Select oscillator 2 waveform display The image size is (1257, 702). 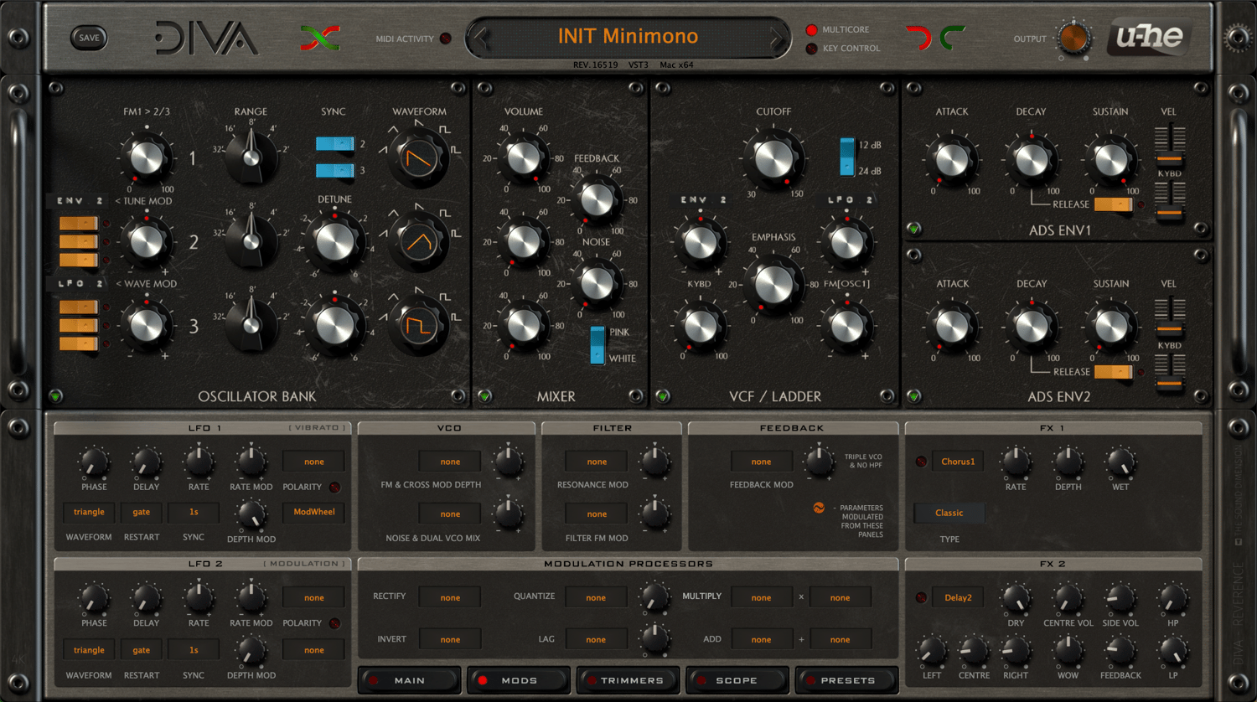click(418, 241)
